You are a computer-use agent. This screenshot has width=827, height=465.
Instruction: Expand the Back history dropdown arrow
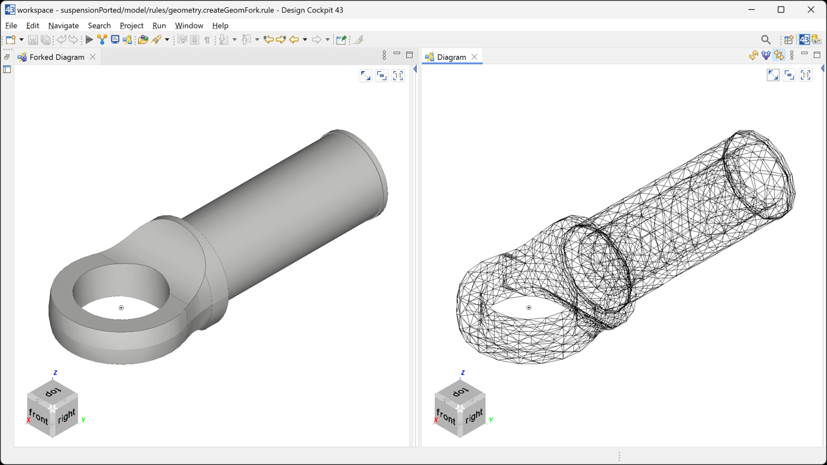tap(305, 40)
